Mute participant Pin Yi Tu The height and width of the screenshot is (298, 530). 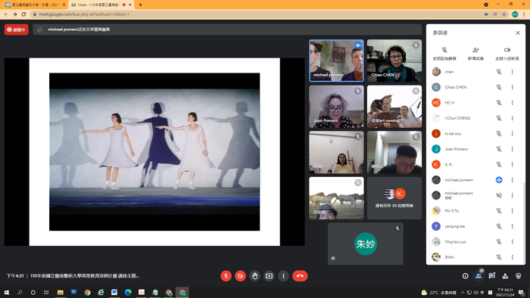(x=498, y=210)
